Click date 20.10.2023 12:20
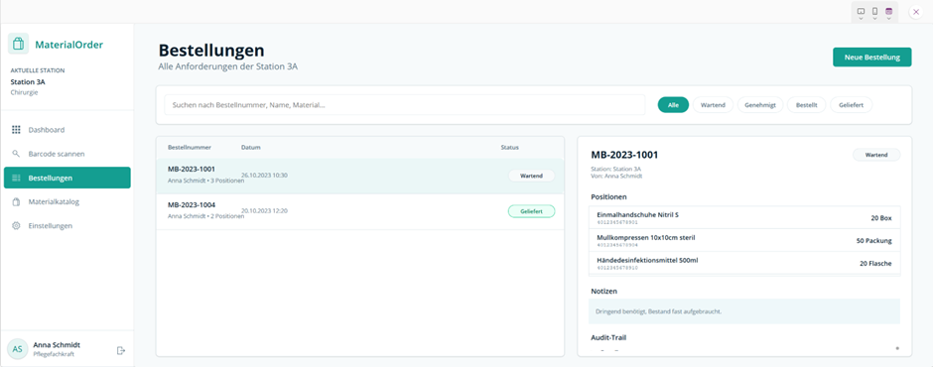This screenshot has height=367, width=933. (264, 211)
